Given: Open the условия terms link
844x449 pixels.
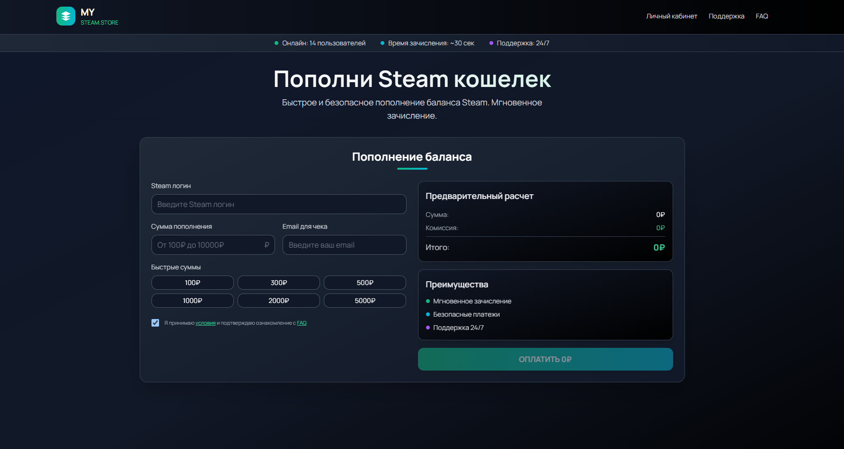Looking at the screenshot, I should point(205,323).
